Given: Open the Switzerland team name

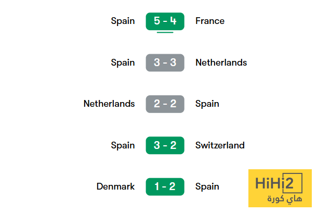Looking at the screenshot, I should point(220,145).
